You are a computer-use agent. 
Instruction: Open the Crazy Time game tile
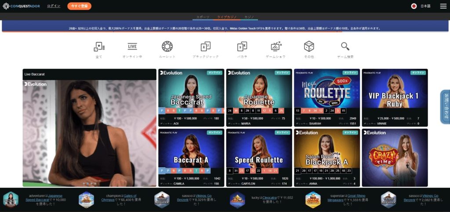click(394, 156)
